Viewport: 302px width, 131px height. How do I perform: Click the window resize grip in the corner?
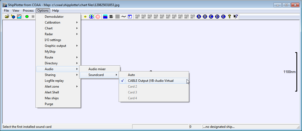click(x=298, y=127)
